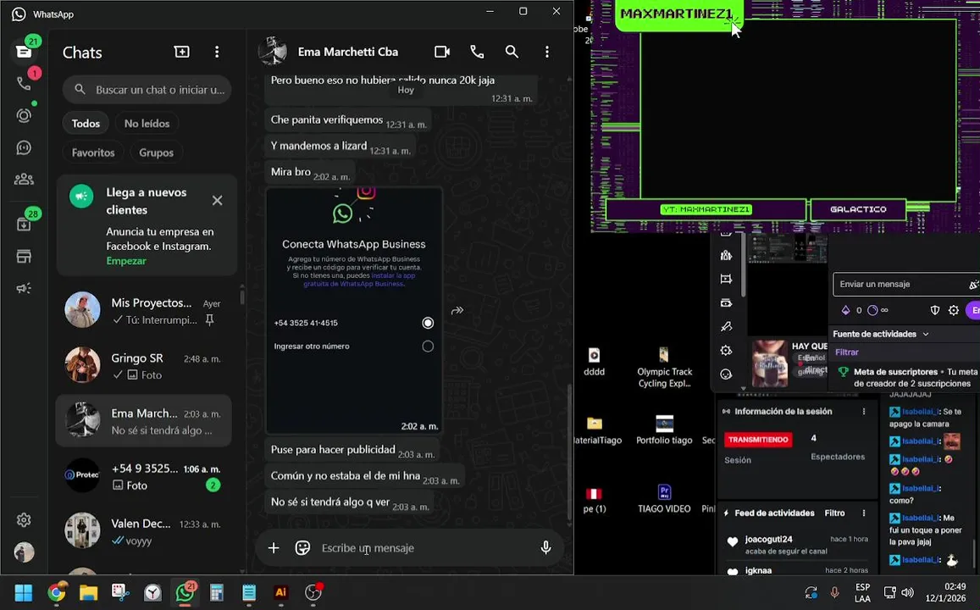Open conversation three-dot menu in chat header
980x610 pixels.
point(547,52)
